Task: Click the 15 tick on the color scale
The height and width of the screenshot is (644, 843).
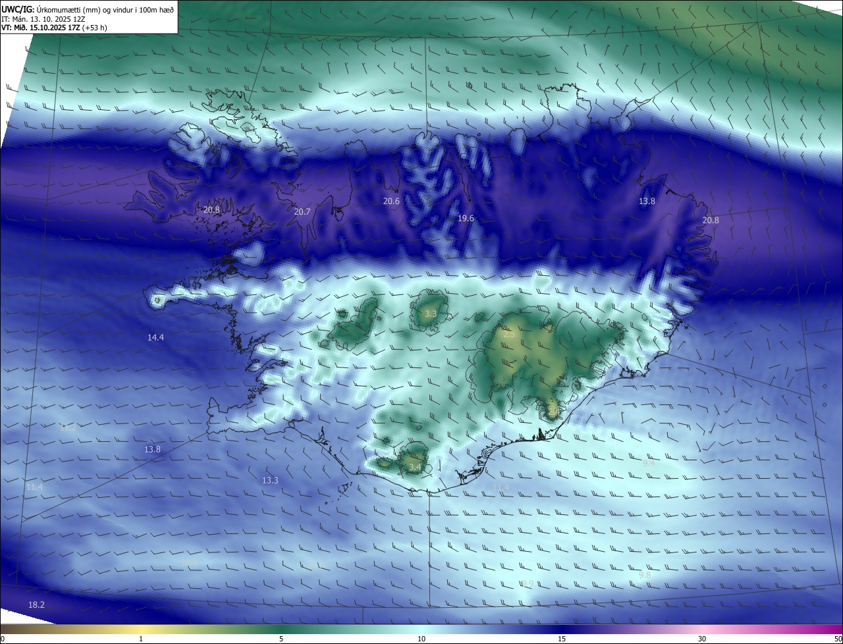Action: click(x=562, y=639)
